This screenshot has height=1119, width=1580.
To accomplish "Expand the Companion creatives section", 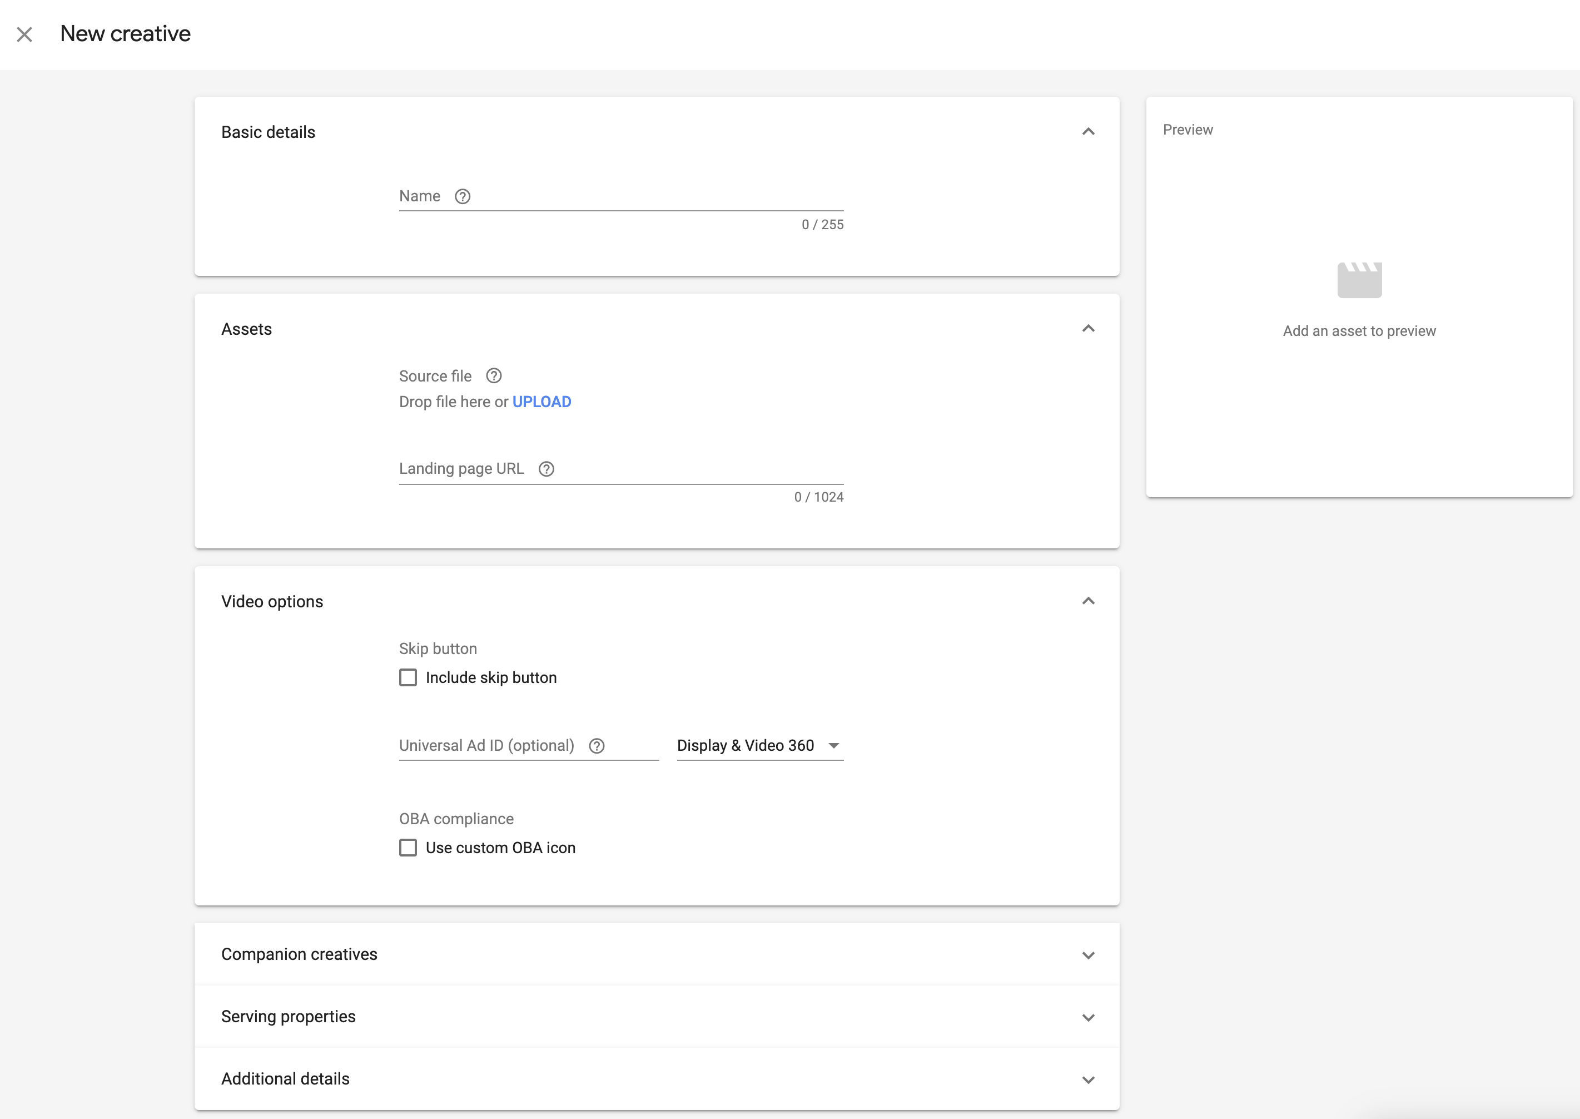I will (1088, 955).
